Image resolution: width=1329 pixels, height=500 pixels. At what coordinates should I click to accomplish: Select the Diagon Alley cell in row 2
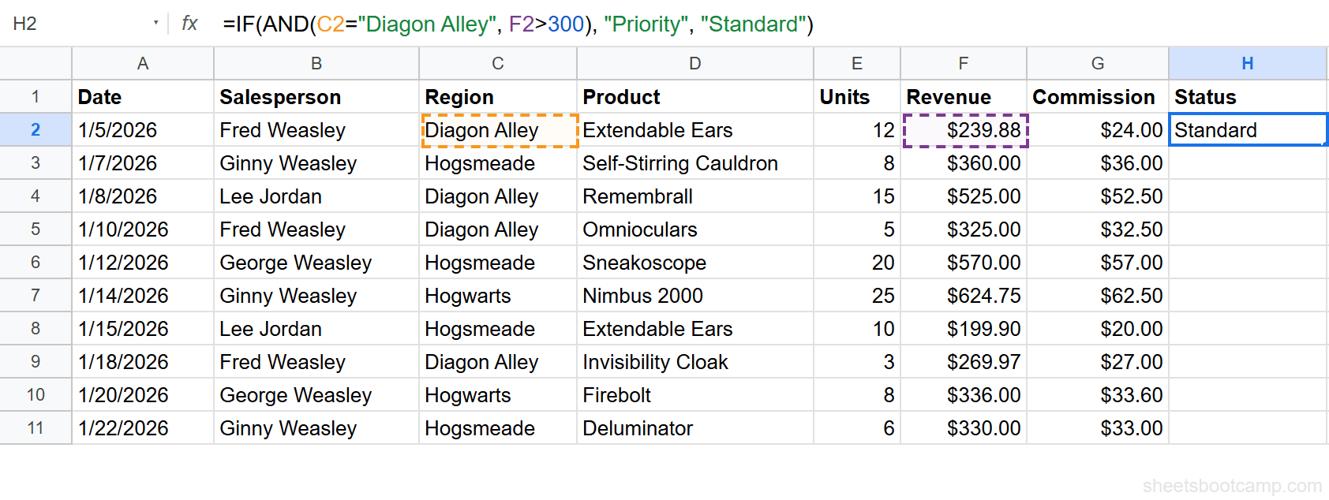click(x=498, y=129)
